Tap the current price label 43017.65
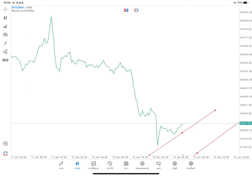The height and width of the screenshot is (176, 252). [245, 123]
